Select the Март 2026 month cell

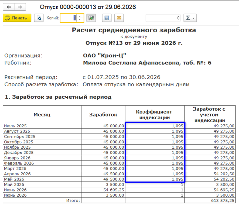click(42, 169)
